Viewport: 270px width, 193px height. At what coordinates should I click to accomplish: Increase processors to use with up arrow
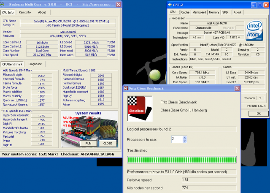coord(185,138)
